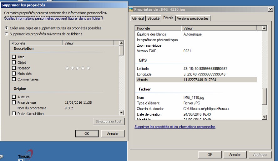Switch to the Général tab
Screen dimensions: 278x161
click(138, 18)
